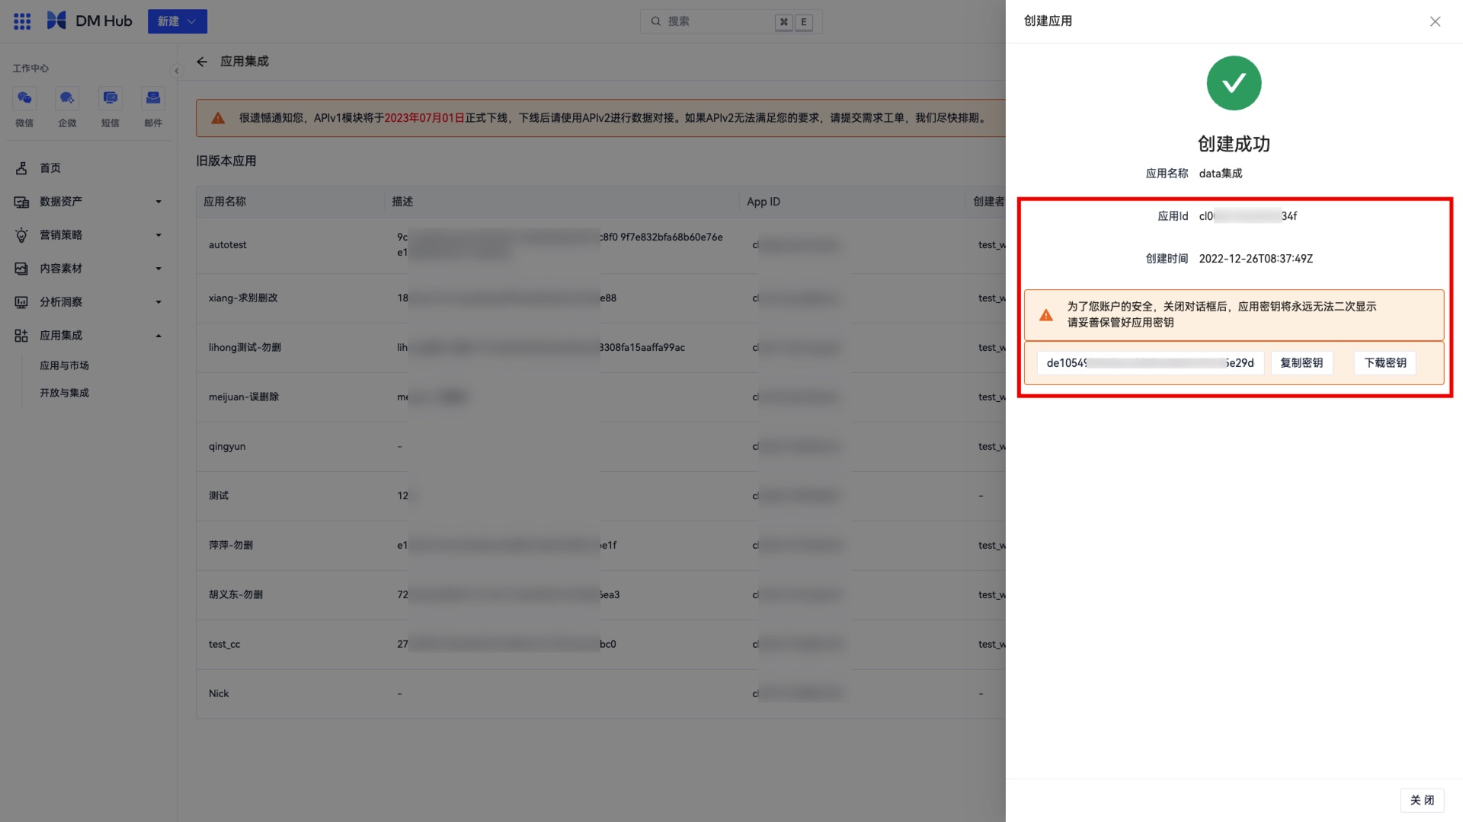
Task: Click the orange warning icon in key notice
Action: (x=1046, y=315)
